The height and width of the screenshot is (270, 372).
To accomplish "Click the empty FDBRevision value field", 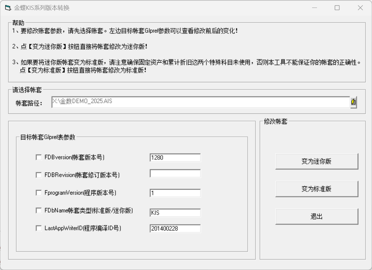I will 175,174.
